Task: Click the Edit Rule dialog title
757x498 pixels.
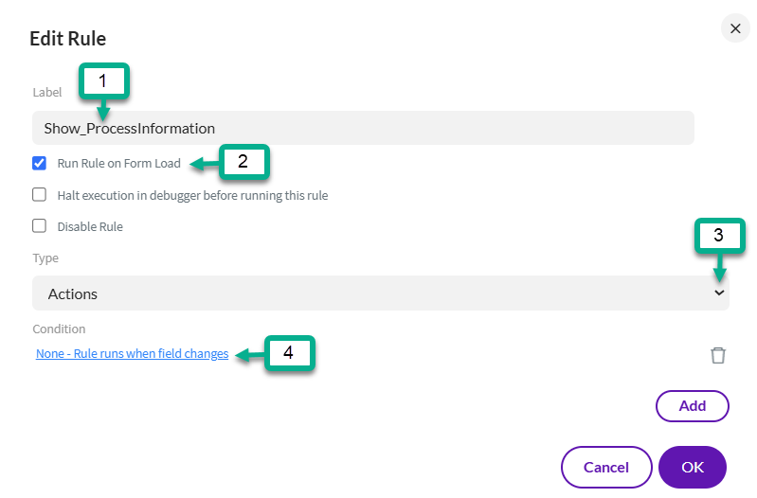Action: (x=68, y=39)
